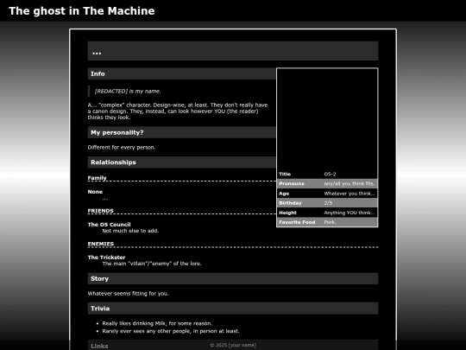Select the '...' character name heading
This screenshot has height=350, width=466.
coord(233,51)
